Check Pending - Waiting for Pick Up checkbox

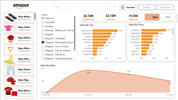pos(43,30)
